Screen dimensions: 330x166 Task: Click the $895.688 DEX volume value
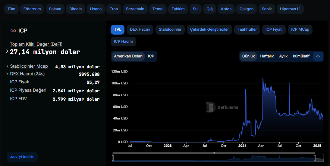pyautogui.click(x=89, y=74)
